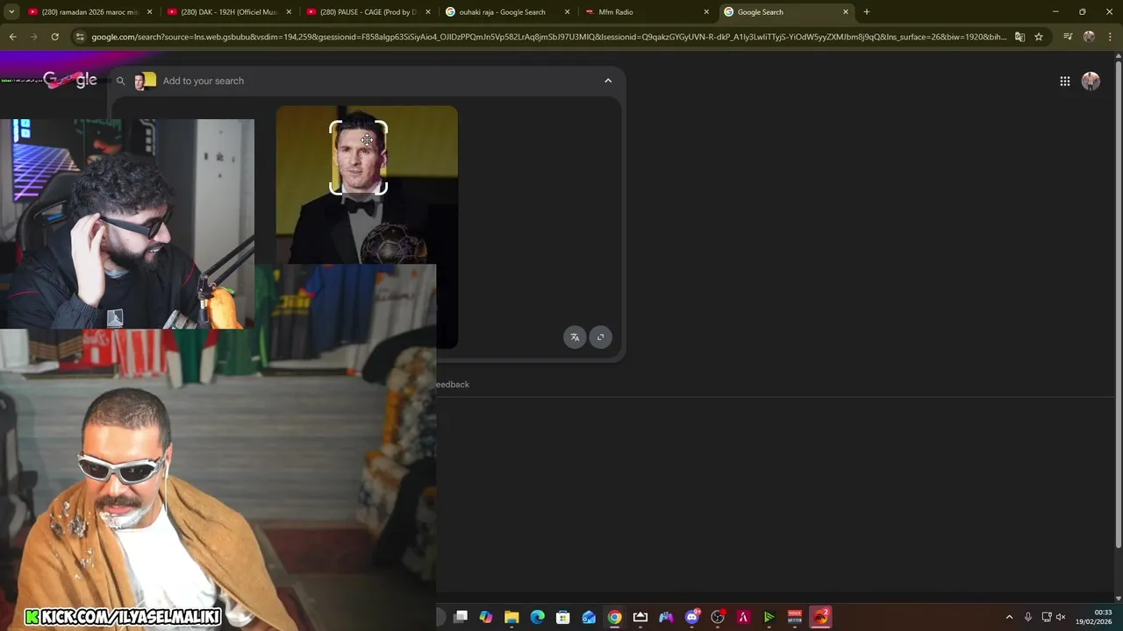Image resolution: width=1123 pixels, height=631 pixels.
Task: Switch to the DAK - 192H YouTube tab
Action: [229, 12]
